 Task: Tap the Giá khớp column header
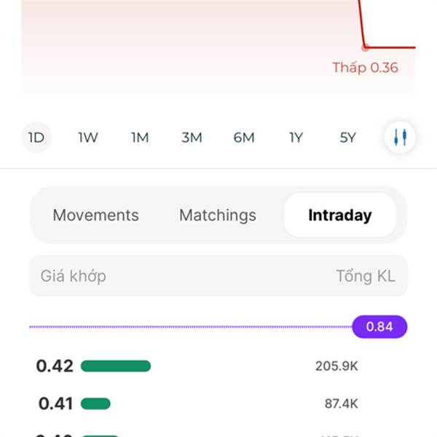point(74,276)
